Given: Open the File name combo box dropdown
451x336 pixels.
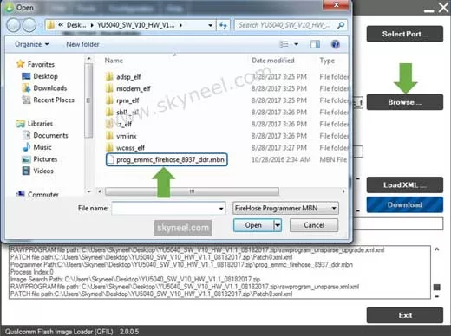Looking at the screenshot, I should click(x=221, y=208).
